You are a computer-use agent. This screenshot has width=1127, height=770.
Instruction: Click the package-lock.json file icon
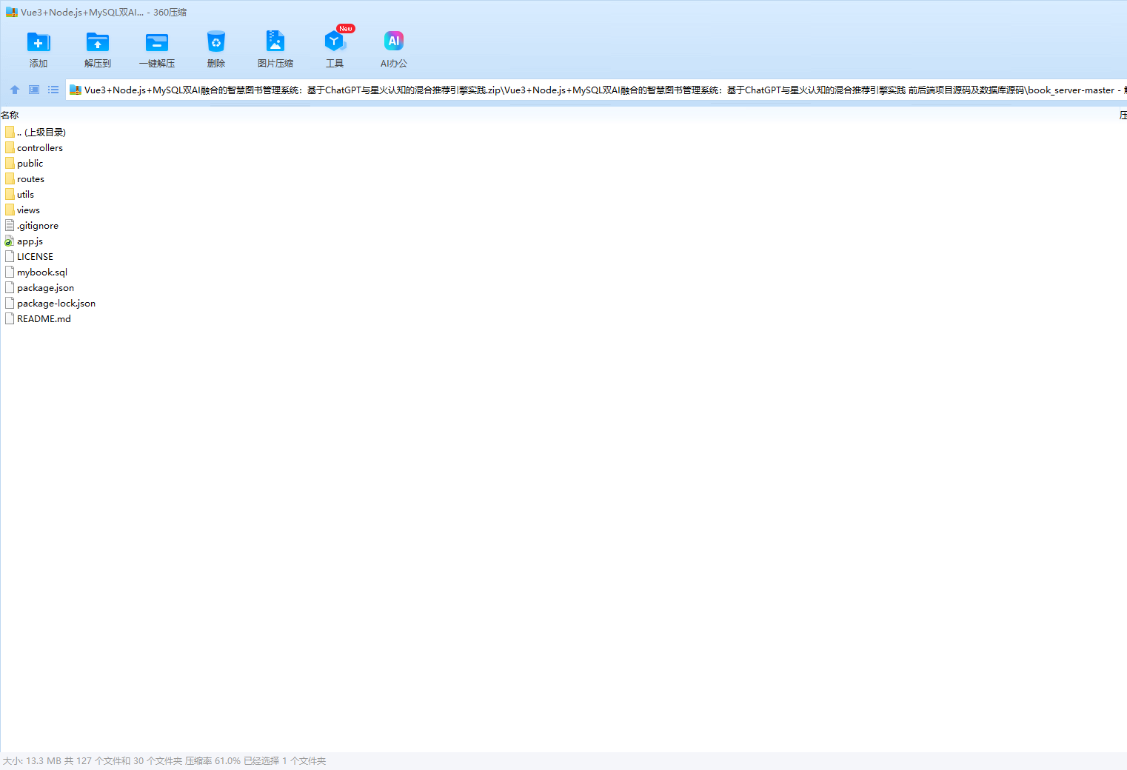(x=10, y=303)
